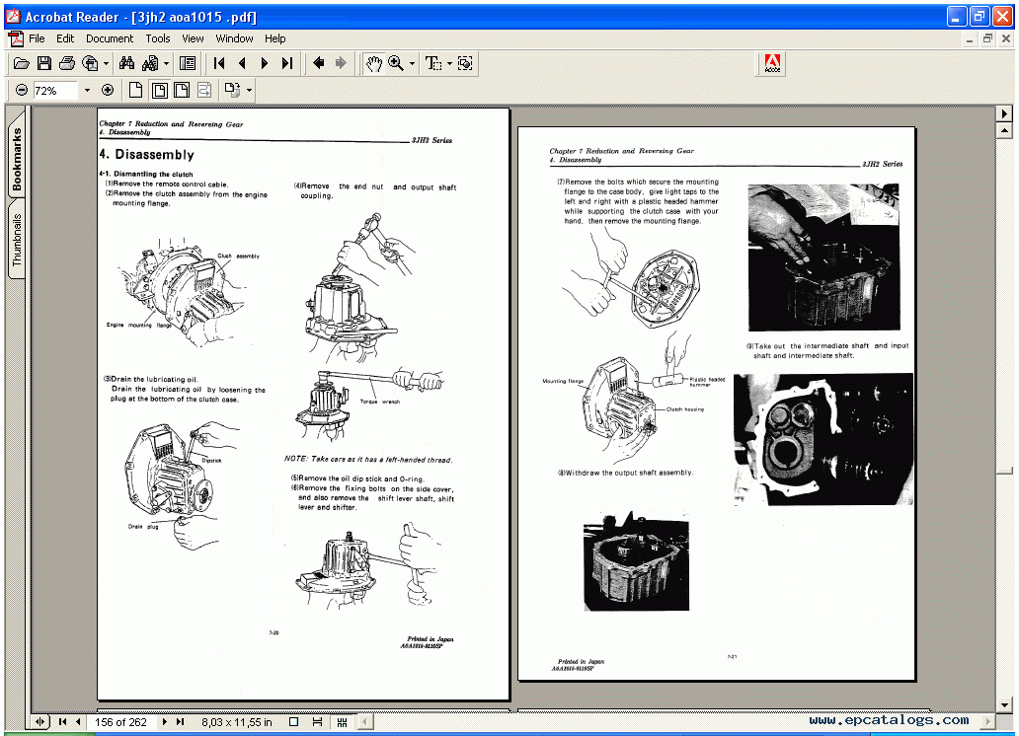Restore down the inner document window
The width and height of the screenshot is (1019, 736).
[987, 39]
